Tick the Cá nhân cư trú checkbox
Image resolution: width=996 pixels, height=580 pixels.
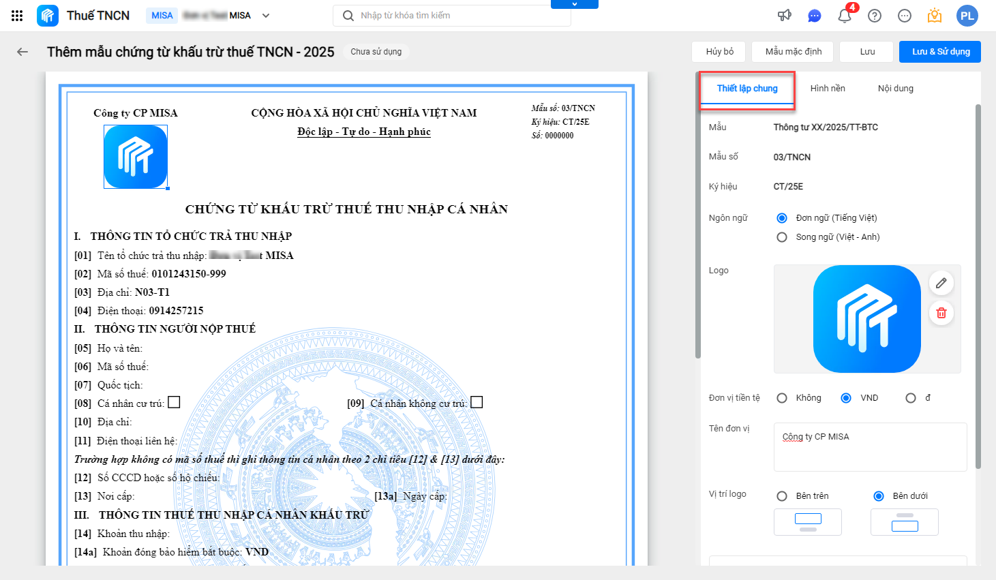(174, 403)
